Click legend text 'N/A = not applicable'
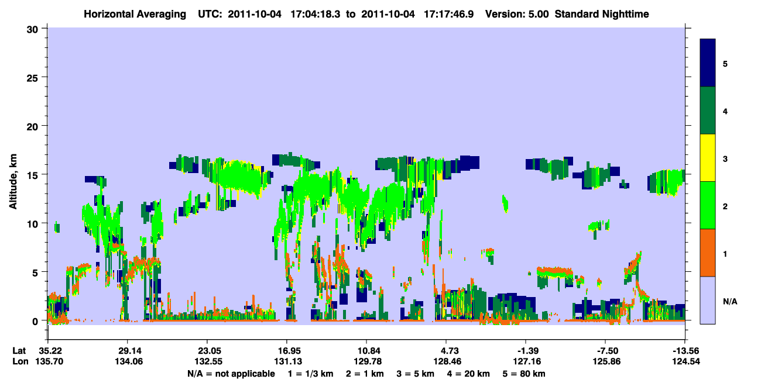 [x=231, y=373]
